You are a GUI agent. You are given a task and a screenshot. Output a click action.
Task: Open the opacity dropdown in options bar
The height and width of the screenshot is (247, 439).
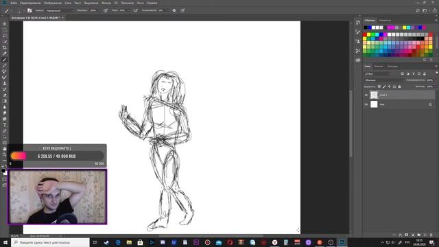99,10
